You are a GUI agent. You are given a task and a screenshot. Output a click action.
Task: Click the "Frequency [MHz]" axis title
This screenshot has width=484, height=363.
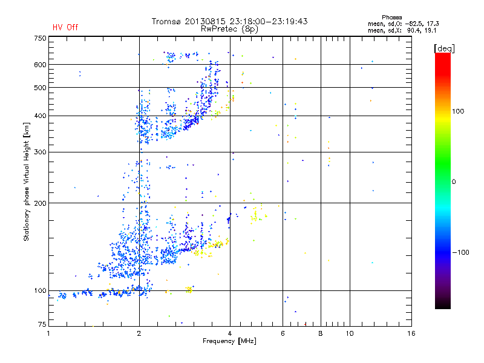[229, 341]
